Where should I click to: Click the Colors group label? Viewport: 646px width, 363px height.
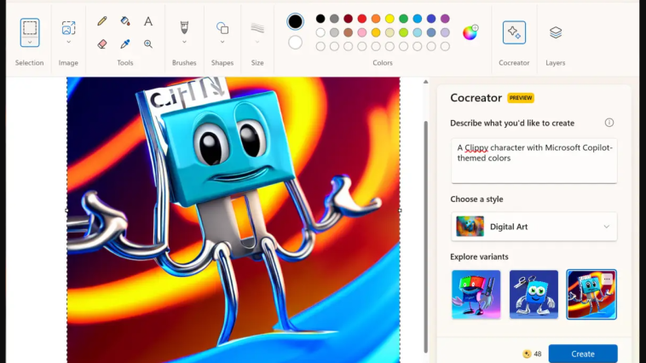(383, 62)
